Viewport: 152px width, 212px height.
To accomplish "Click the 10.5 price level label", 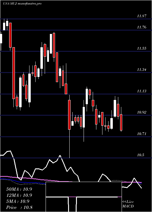I will coord(140,155).
